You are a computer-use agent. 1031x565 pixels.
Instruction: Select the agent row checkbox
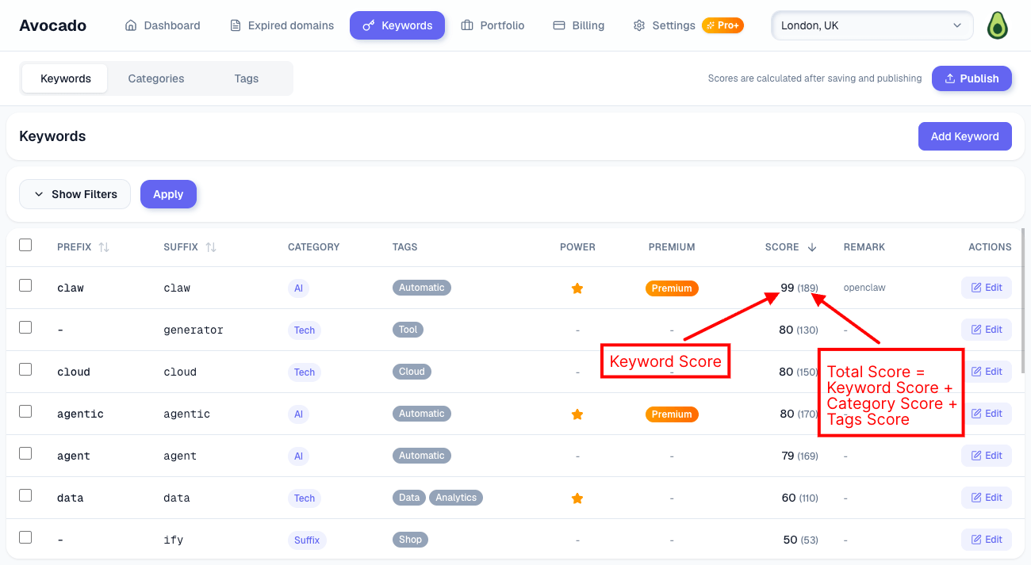pos(25,453)
